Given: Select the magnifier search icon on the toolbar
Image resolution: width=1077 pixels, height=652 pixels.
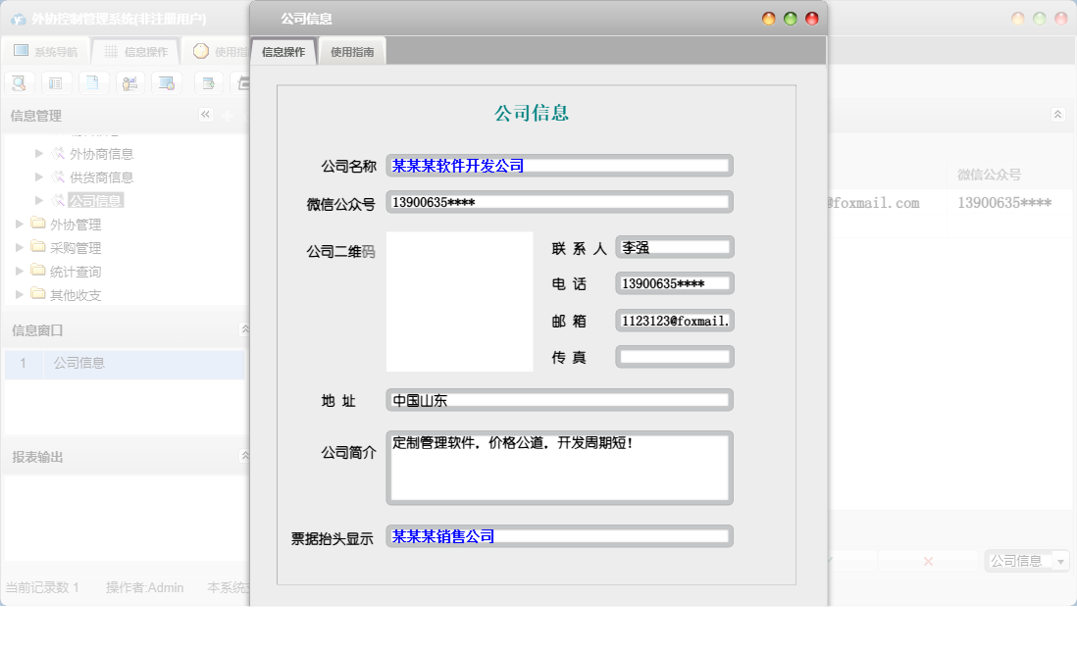Looking at the screenshot, I should tap(19, 83).
